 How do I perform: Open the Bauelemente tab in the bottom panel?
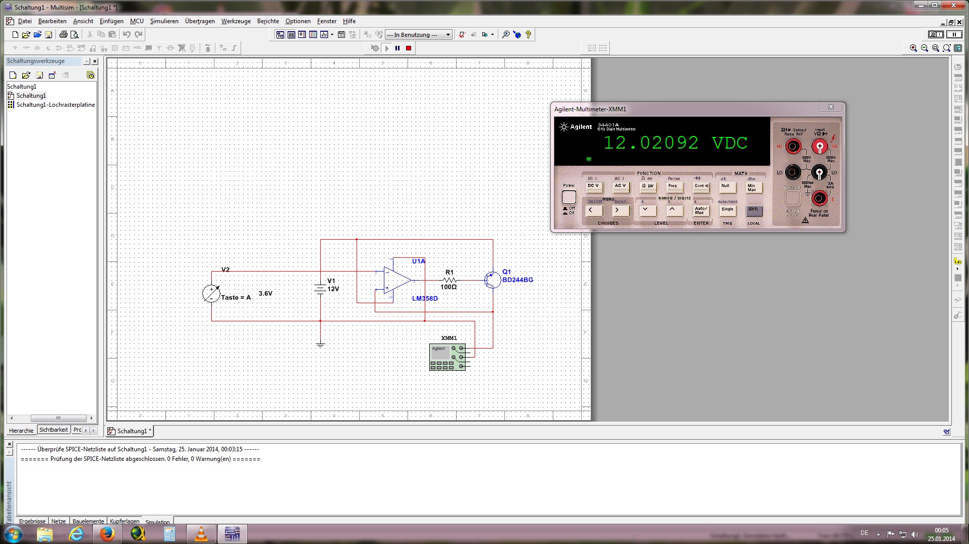(x=88, y=521)
